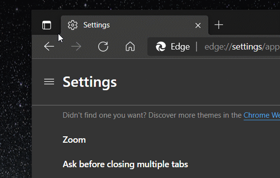Click the gear icon on the Settings tab

point(73,25)
